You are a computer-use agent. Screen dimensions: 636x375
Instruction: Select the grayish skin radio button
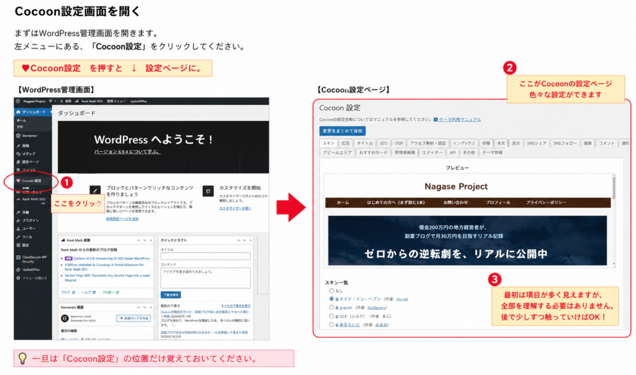point(332,307)
